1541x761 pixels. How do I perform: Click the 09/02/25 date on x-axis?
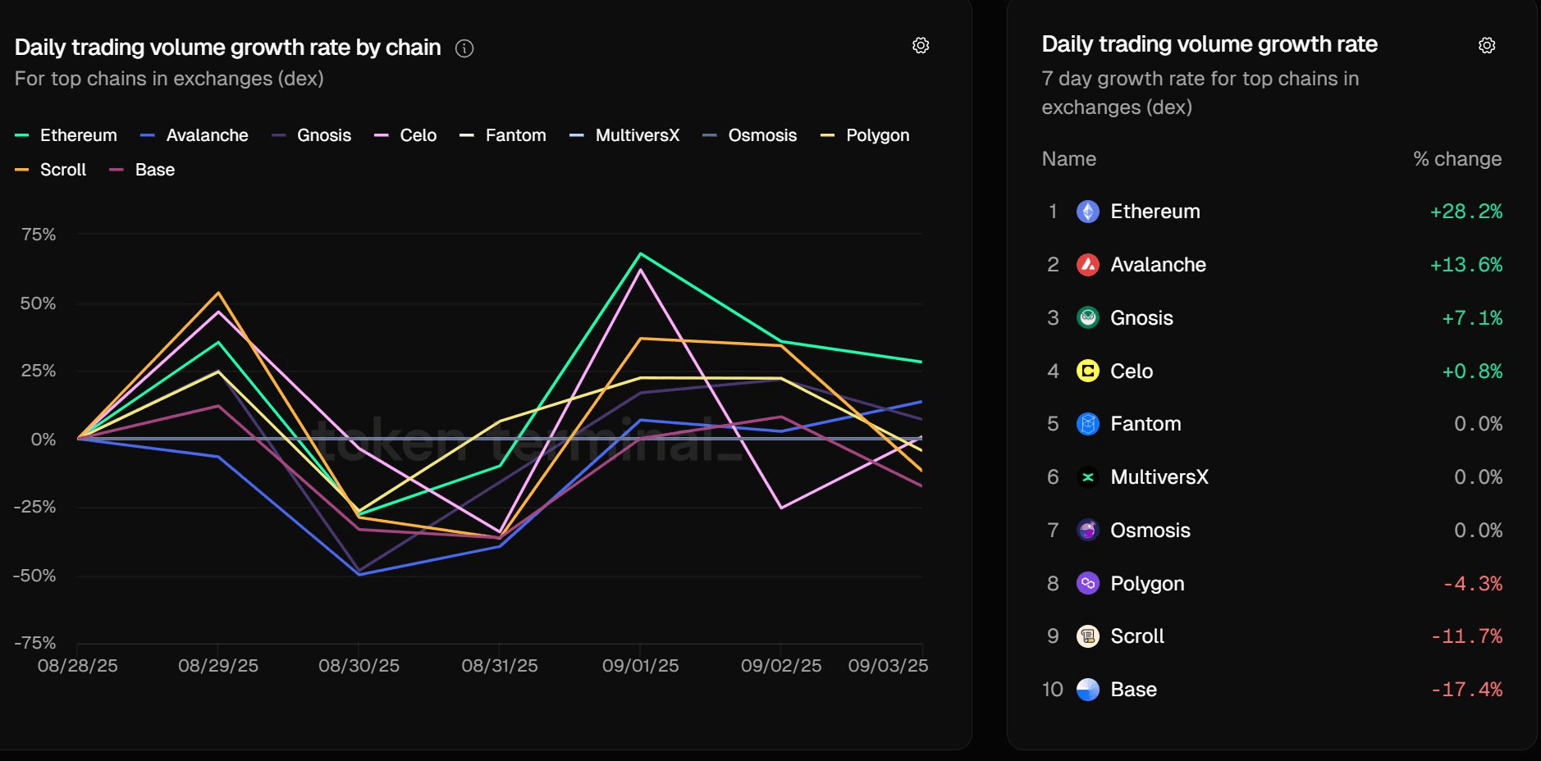point(781,666)
